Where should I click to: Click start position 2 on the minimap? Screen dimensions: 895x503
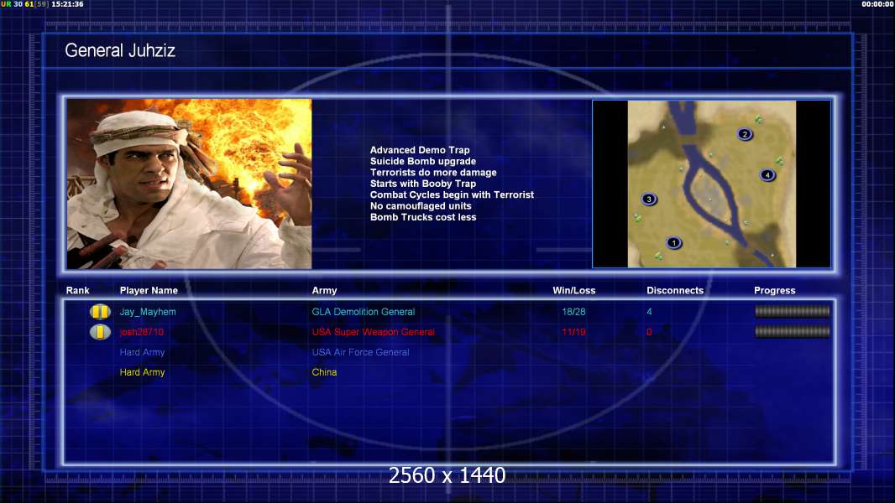(x=744, y=134)
